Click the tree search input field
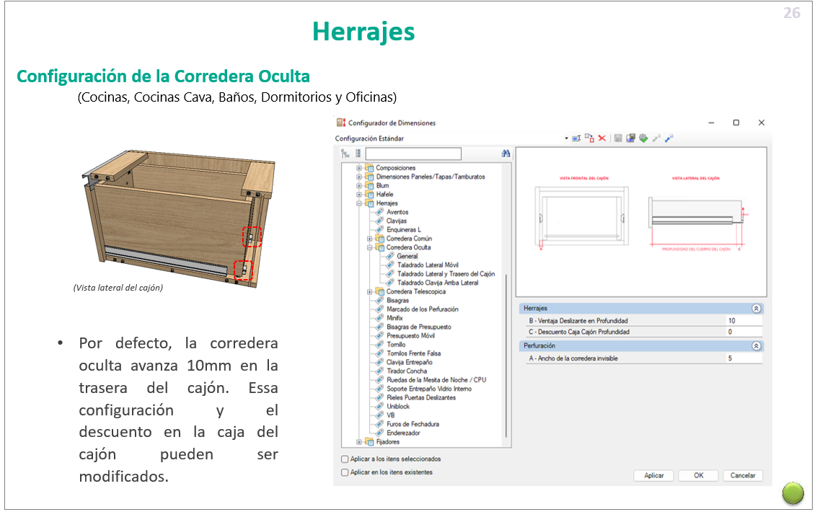This screenshot has width=817, height=512. click(x=413, y=154)
